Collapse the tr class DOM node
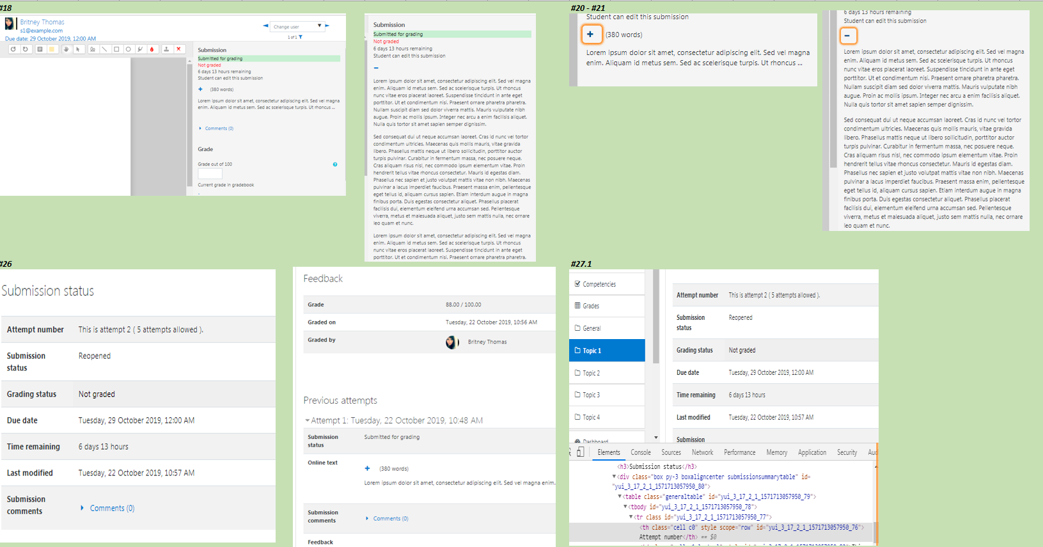This screenshot has width=1043, height=547. coord(631,517)
